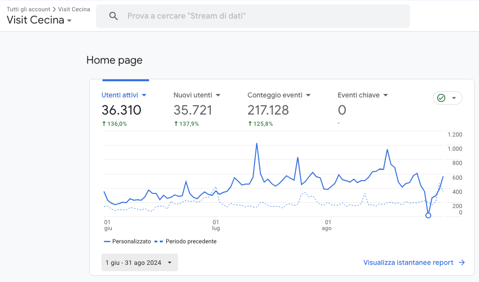Open Visualizza istantanee report link
The image size is (479, 282).
pos(408,262)
